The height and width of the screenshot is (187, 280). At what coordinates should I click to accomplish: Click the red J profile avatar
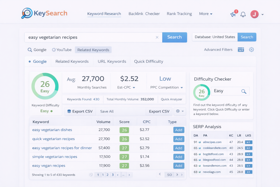pyautogui.click(x=254, y=14)
